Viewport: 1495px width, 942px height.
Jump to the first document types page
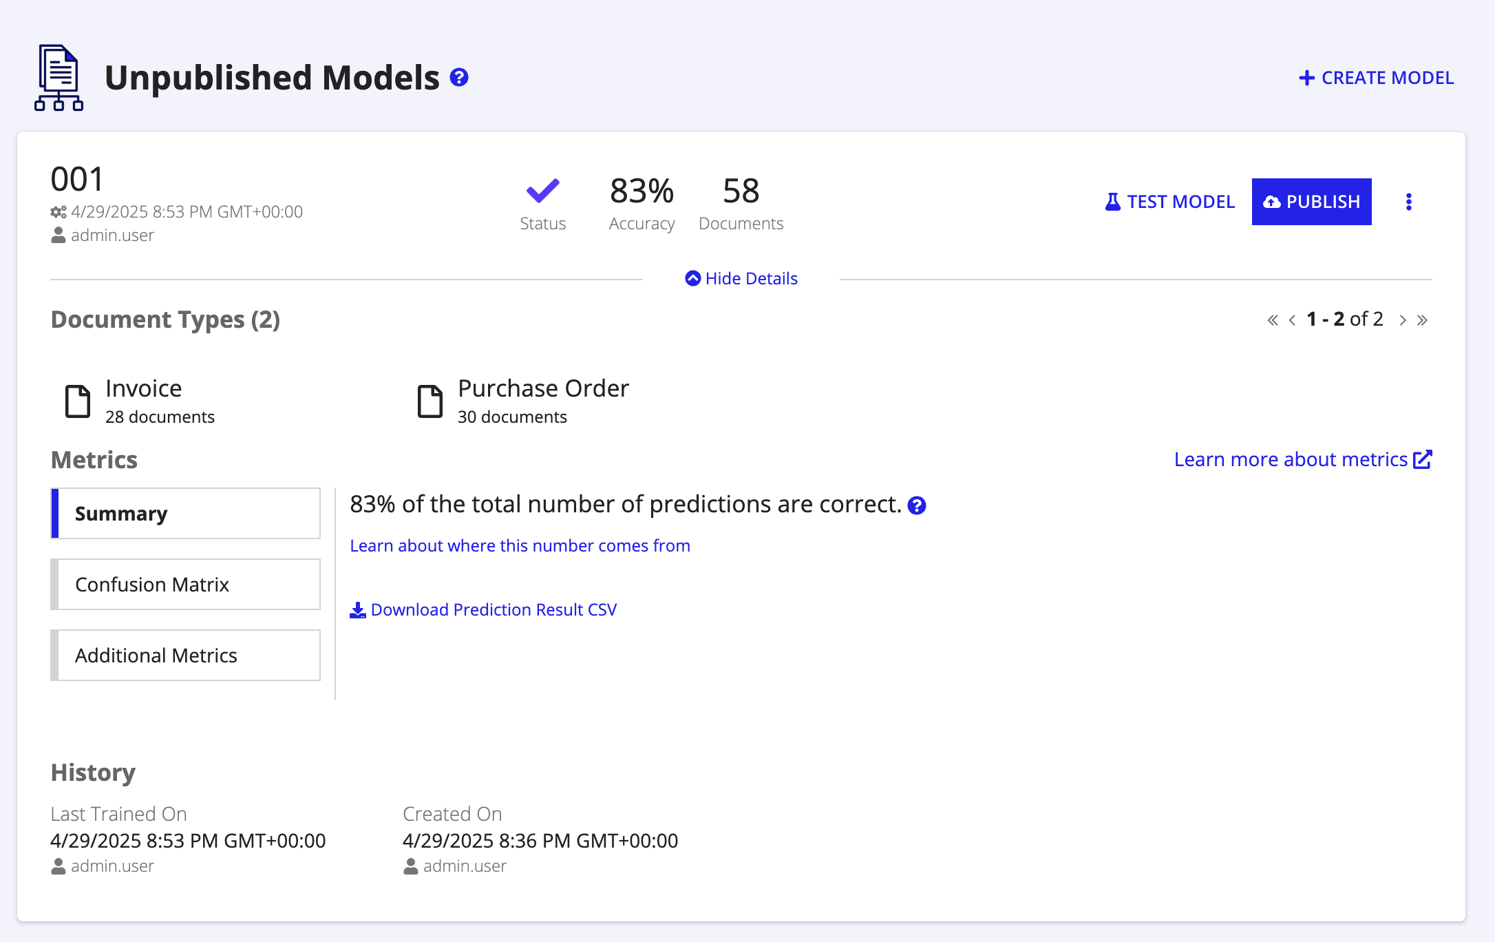(x=1273, y=320)
